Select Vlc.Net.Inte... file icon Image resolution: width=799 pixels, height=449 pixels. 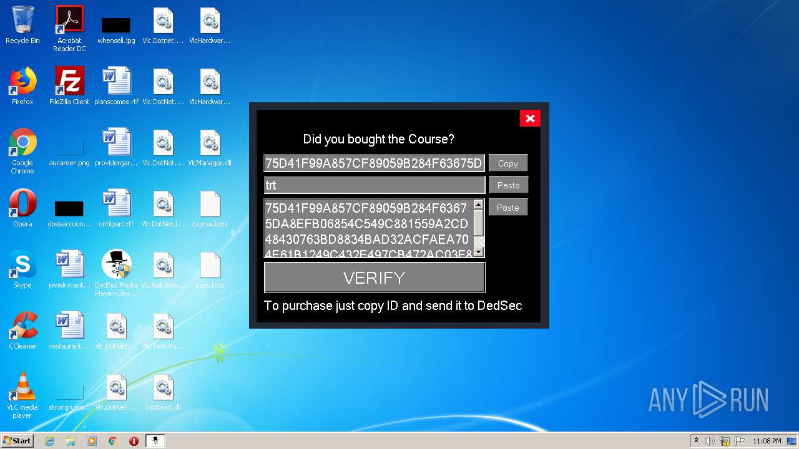click(x=163, y=269)
